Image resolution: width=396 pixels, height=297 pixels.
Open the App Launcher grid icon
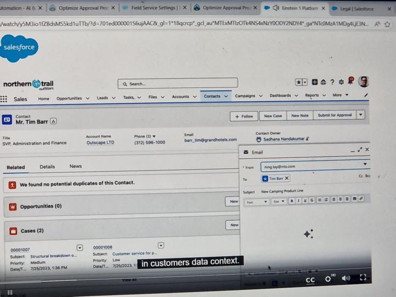click(4, 100)
